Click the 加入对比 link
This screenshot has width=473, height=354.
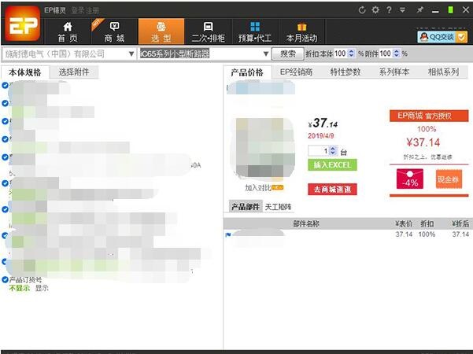click(x=258, y=188)
